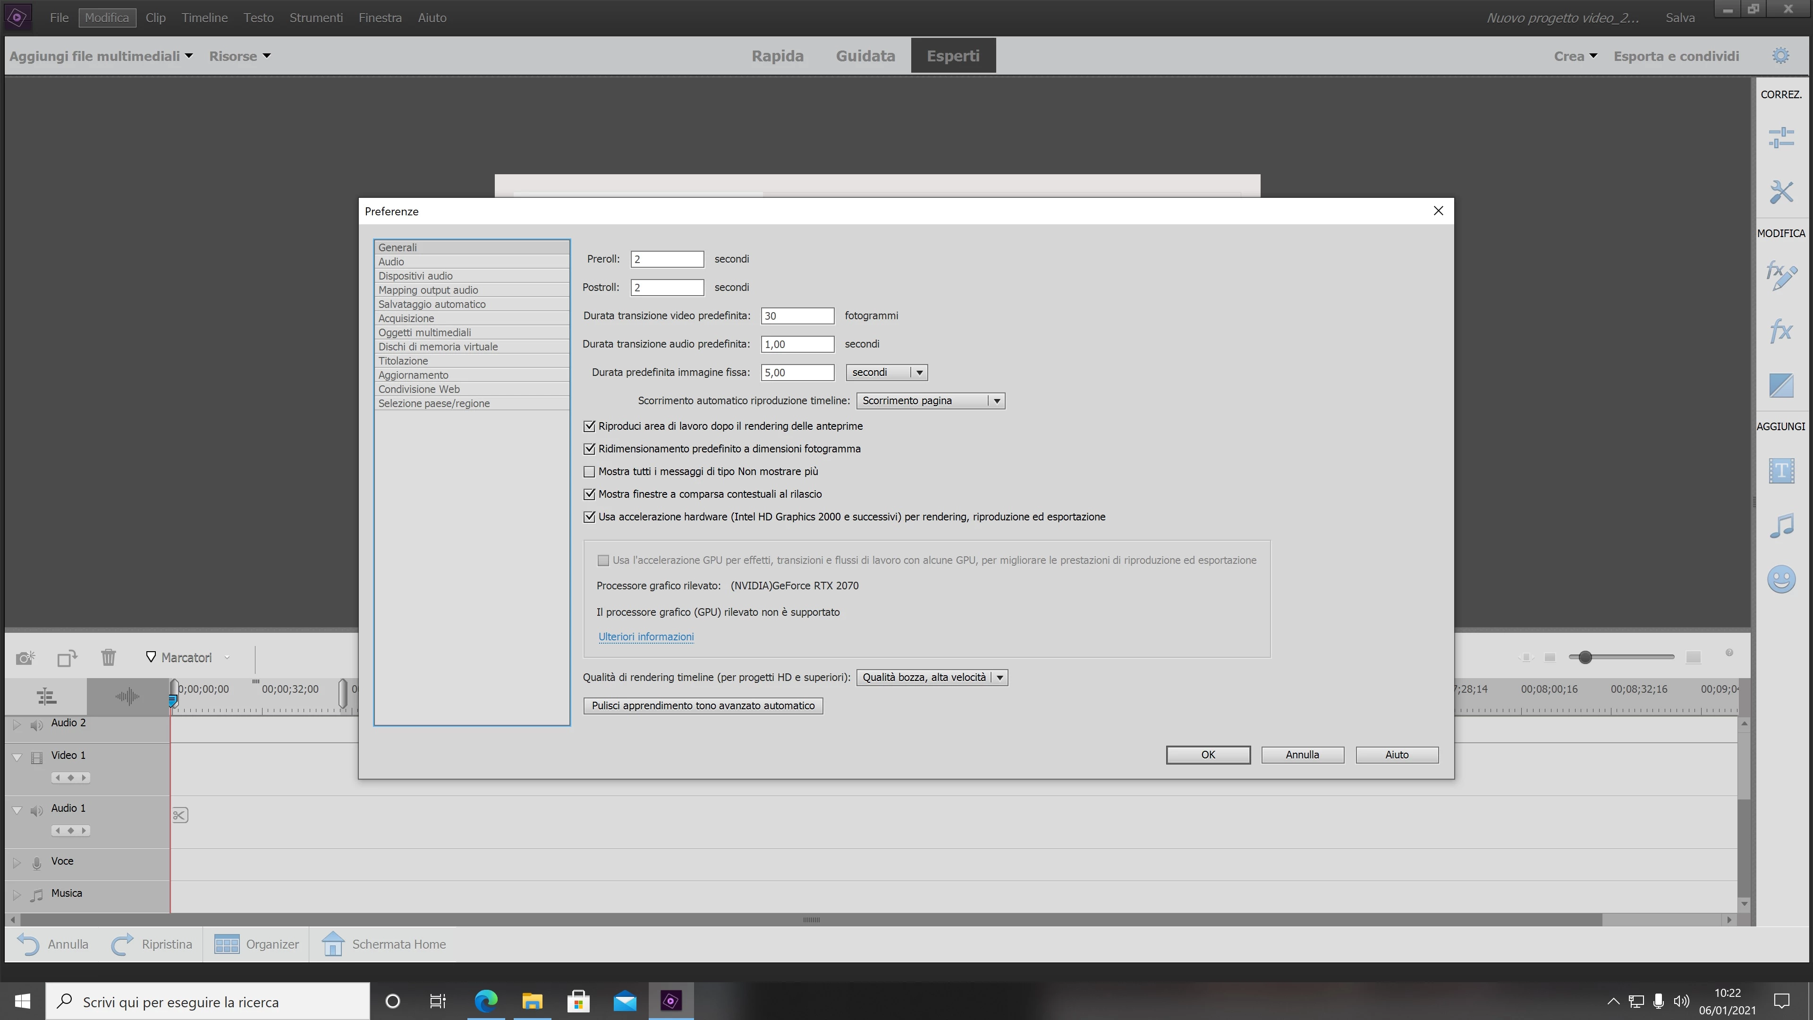Toggle 'Riproduci area di lavoro' checkbox

590,426
